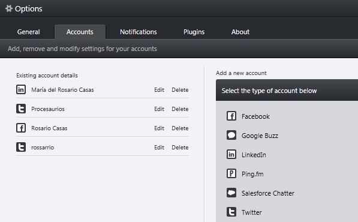Add a new LinkedIn account

[x=254, y=155]
